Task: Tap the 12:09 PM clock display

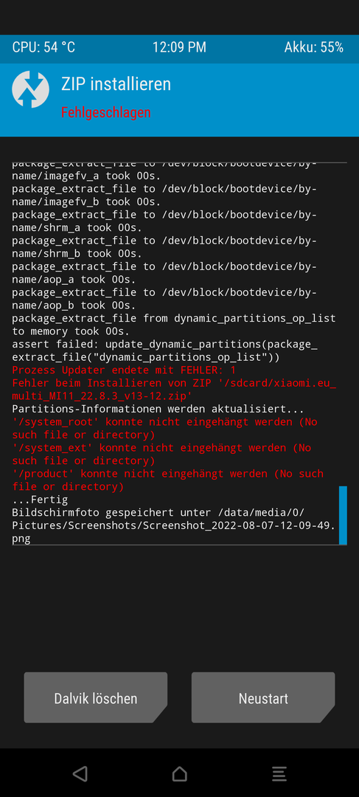Action: point(179,47)
